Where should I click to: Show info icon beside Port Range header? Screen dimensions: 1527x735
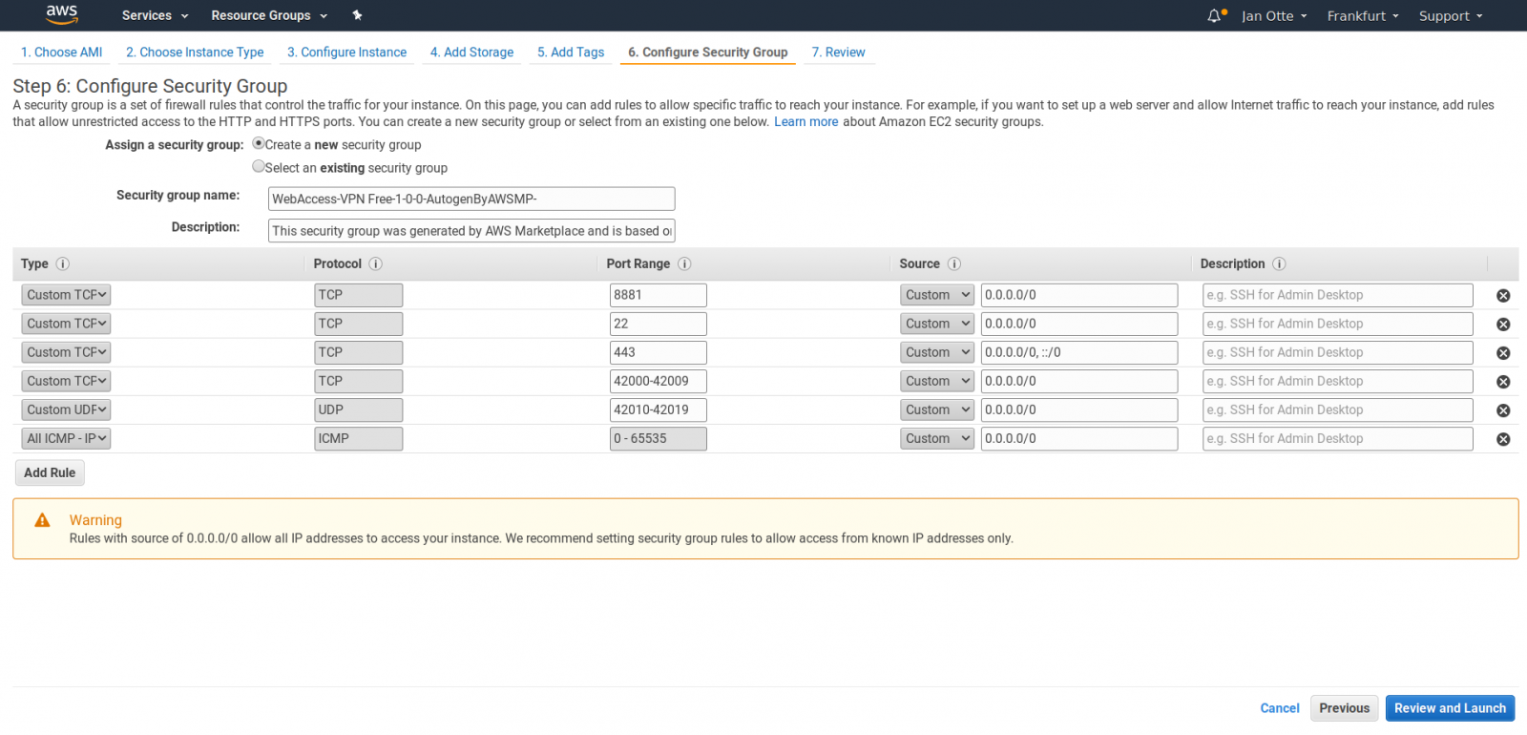684,264
